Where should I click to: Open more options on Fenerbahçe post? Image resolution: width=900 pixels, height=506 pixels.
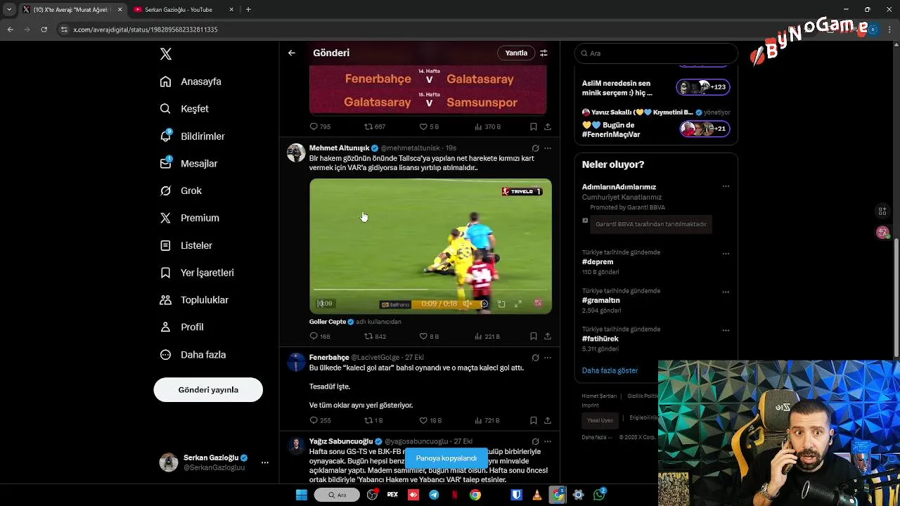pyautogui.click(x=548, y=358)
